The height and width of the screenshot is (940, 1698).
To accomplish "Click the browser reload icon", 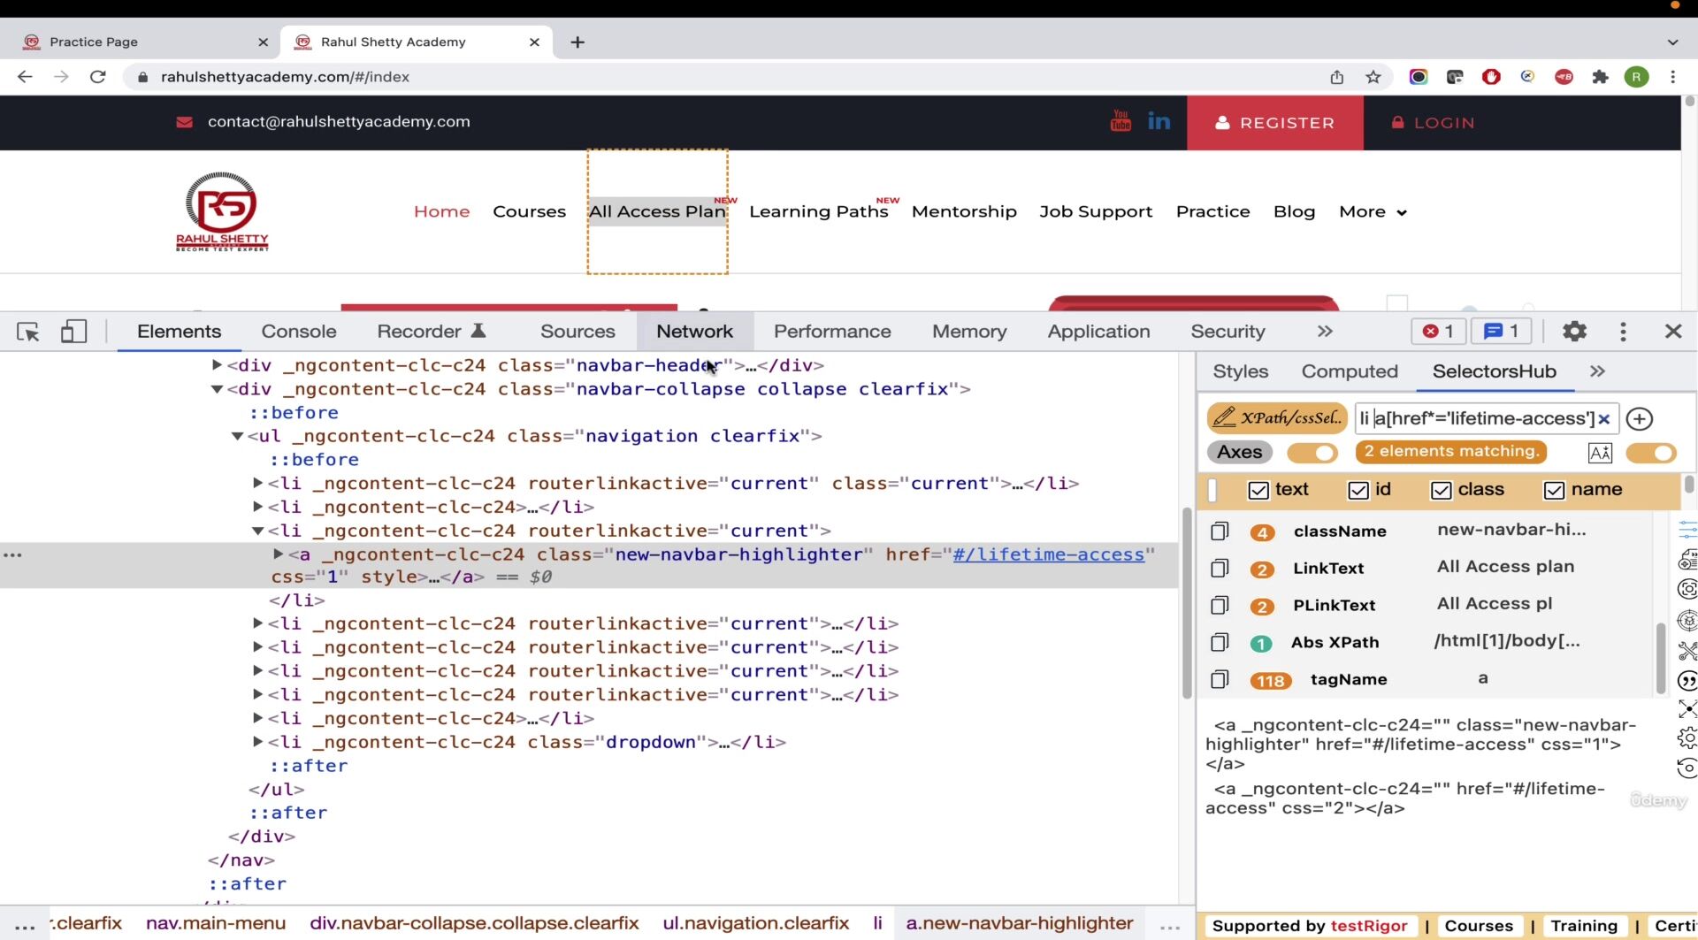I will coord(98,77).
